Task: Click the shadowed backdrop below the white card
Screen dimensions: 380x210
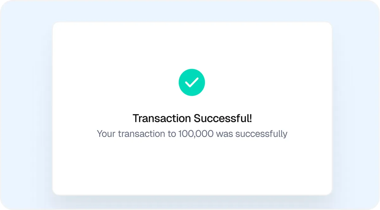Action: [192, 202]
